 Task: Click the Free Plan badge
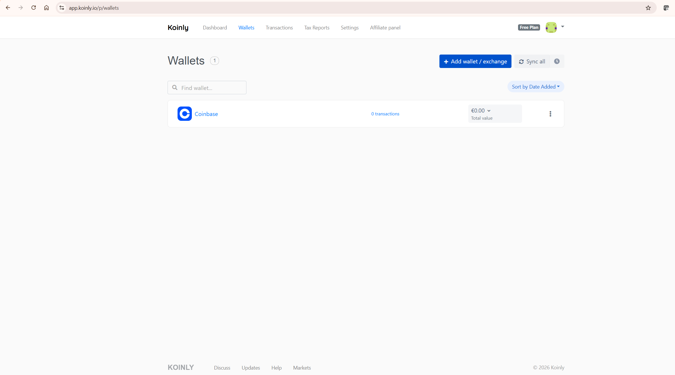529,27
